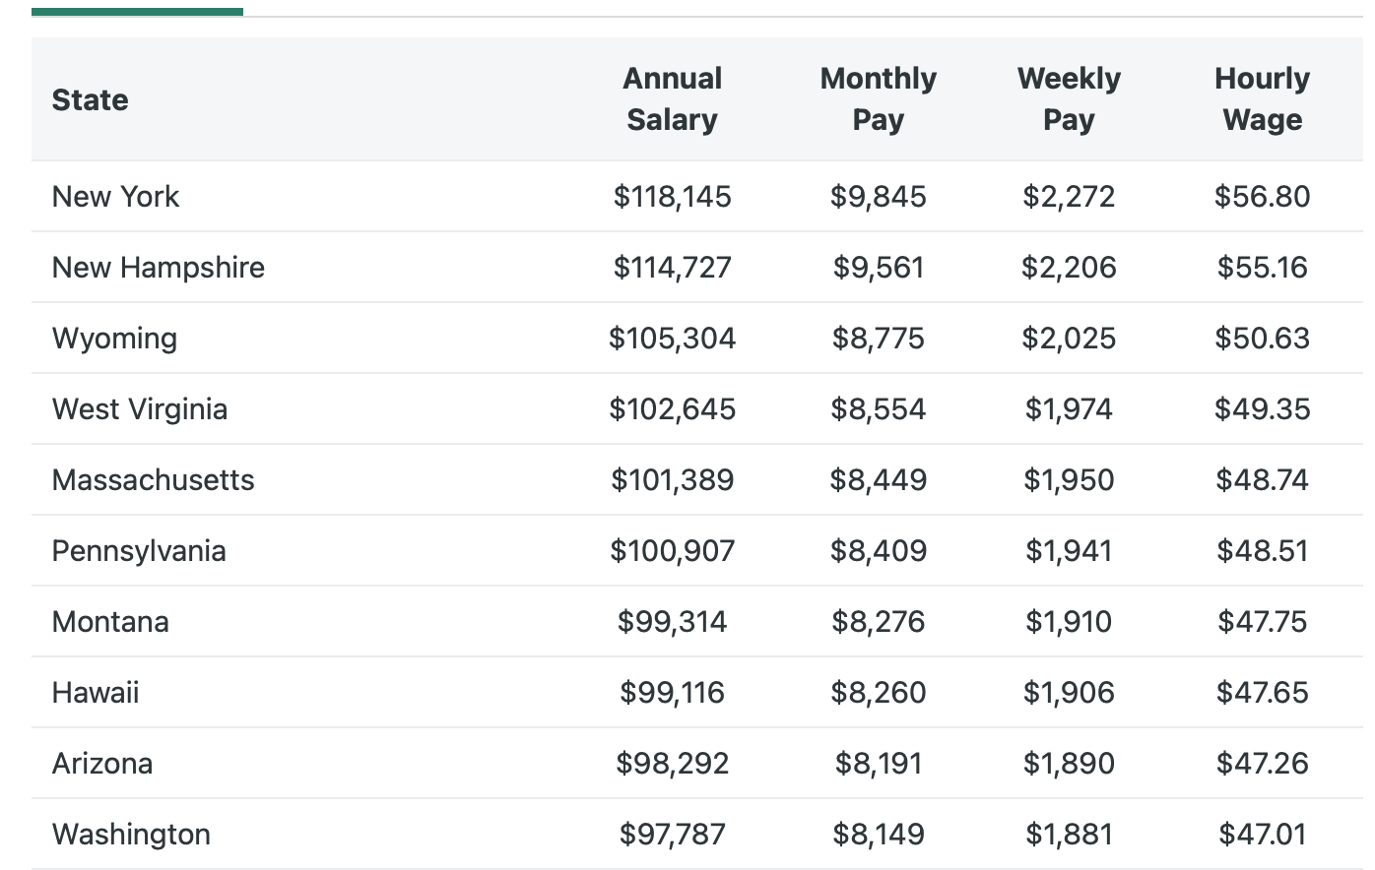Image resolution: width=1375 pixels, height=870 pixels.
Task: Click the Monthly Pay column header
Action: 878,98
